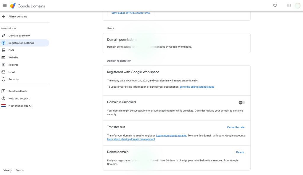Click the Netherlands flag icon

point(4,106)
